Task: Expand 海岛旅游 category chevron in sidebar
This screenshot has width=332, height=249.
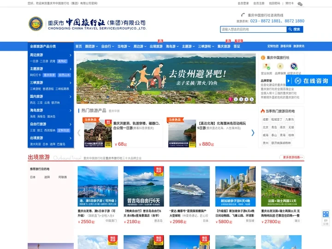Action: (x=71, y=111)
